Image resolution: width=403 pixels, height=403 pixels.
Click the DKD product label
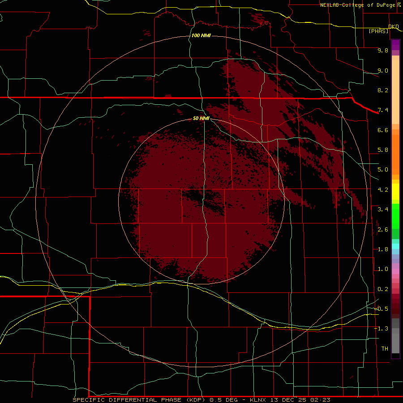coord(394,26)
